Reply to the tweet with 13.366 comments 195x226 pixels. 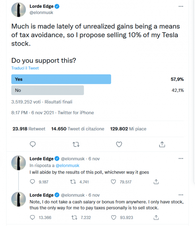(x=32, y=217)
